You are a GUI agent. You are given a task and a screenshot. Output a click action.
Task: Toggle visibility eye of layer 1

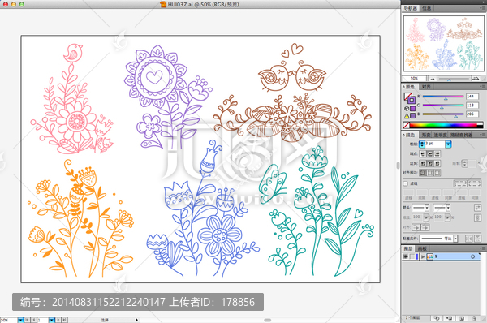[405, 256]
